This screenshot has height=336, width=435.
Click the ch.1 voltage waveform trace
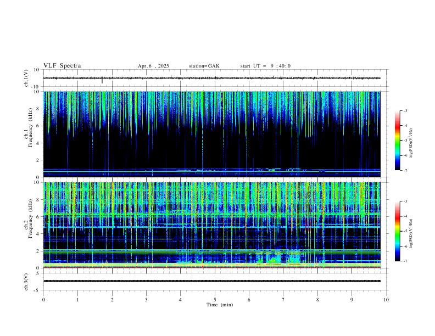pyautogui.click(x=211, y=78)
